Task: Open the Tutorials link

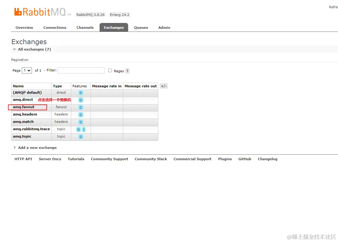Action: pos(76,159)
